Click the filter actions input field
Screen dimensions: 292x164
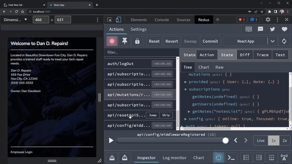[141, 52]
